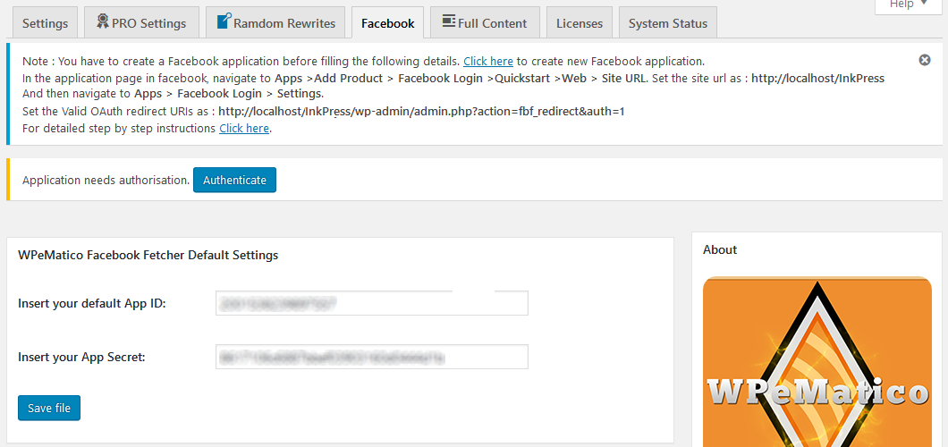
Task: Click the award ribbon icon on PRO Settings
Action: tap(102, 21)
